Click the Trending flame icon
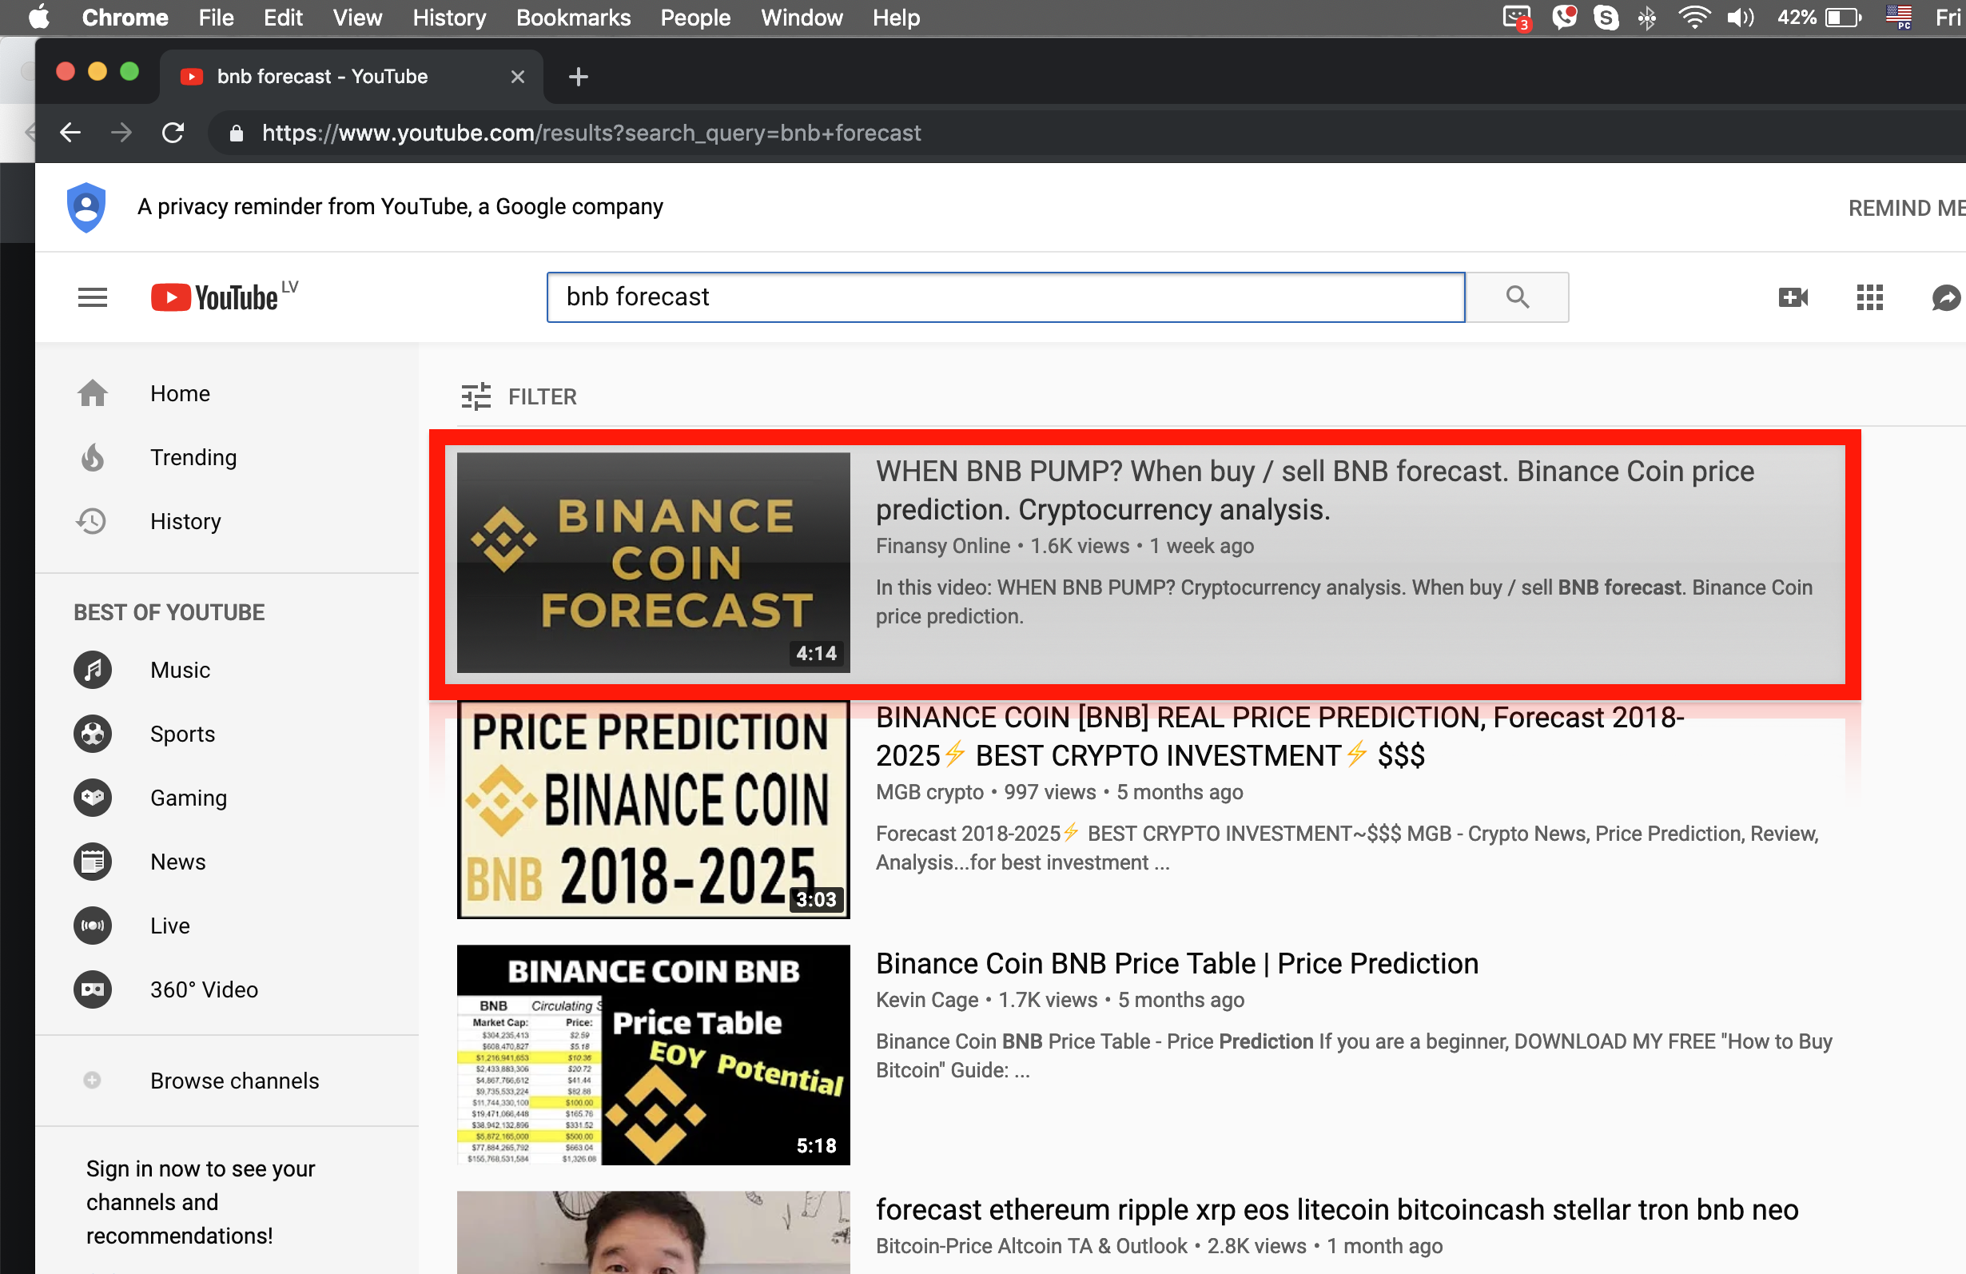 (x=93, y=457)
